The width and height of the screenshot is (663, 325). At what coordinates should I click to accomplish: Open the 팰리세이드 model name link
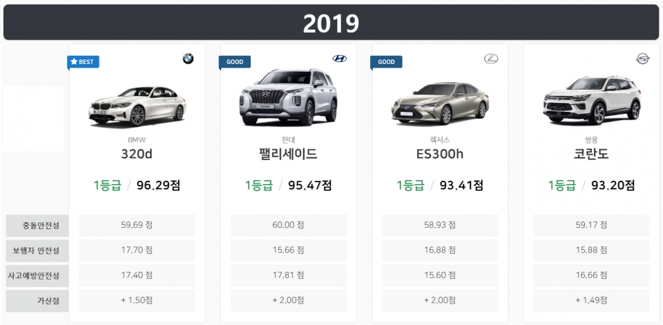click(x=288, y=154)
